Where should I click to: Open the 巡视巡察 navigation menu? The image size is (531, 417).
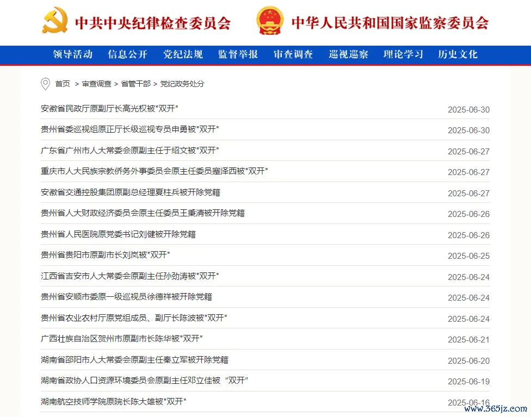point(348,54)
